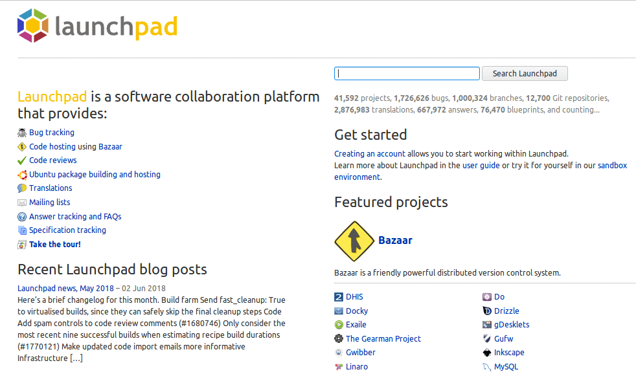The image size is (636, 374).
Task: Click the envelope icon beside Mailing lists
Action: pyautogui.click(x=22, y=203)
